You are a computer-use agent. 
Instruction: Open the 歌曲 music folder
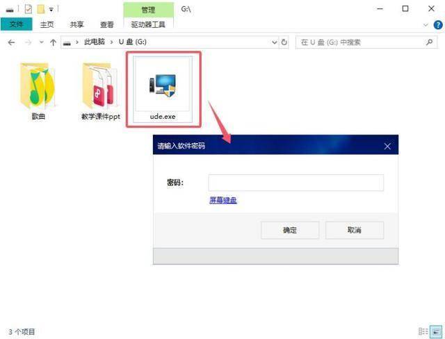(38, 91)
